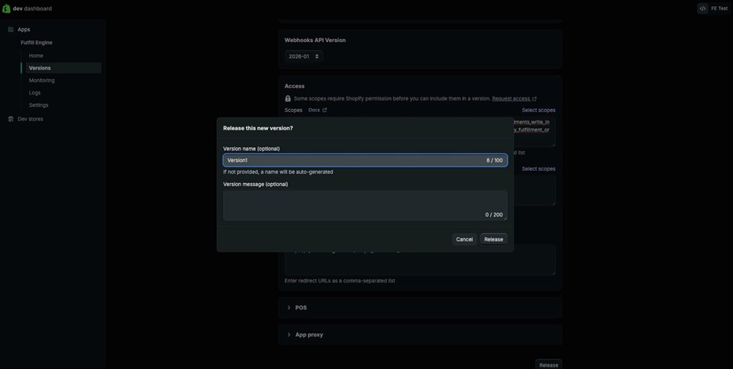
Task: Confirm with the dialog's Release button
Action: click(x=493, y=239)
